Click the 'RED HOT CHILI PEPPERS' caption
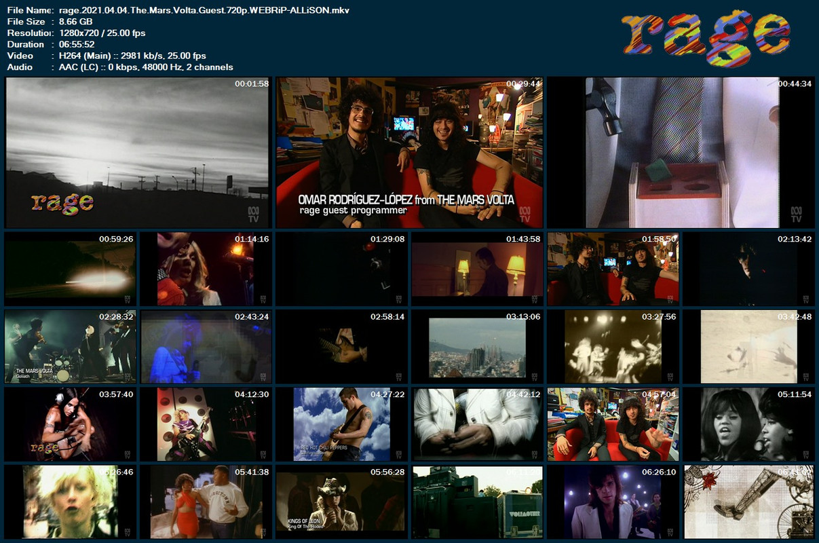 pyautogui.click(x=324, y=448)
